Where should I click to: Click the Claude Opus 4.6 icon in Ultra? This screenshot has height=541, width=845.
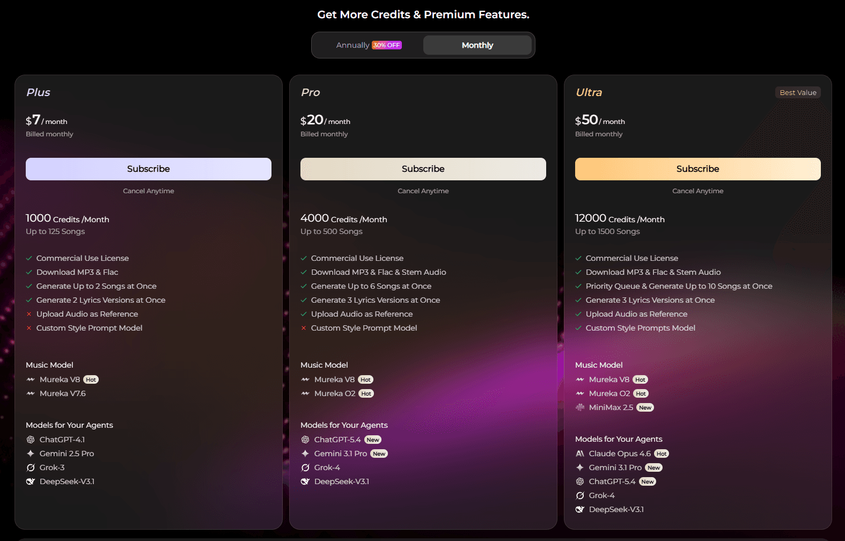pos(579,454)
